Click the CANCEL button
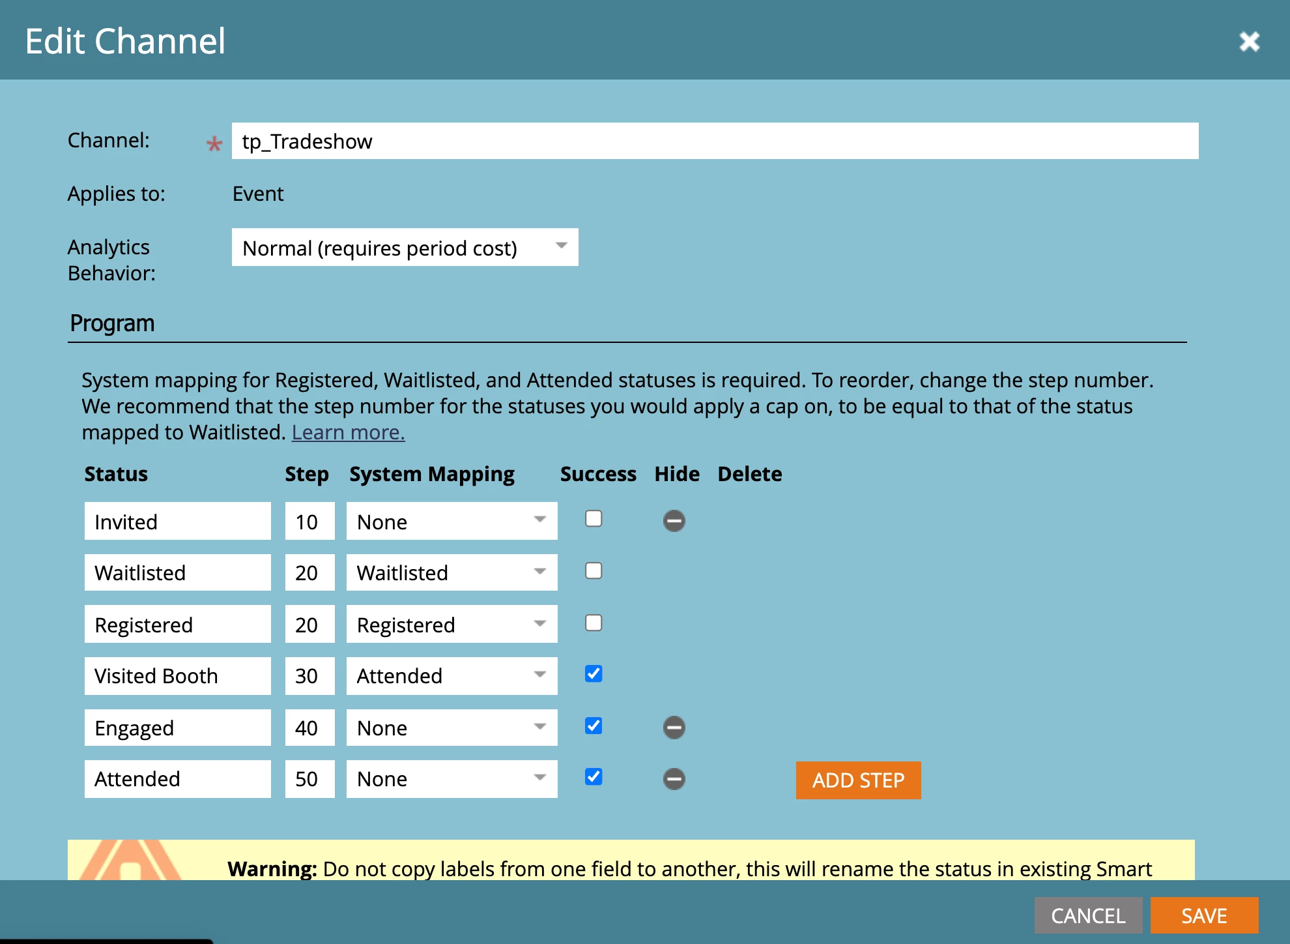1290x944 pixels. click(x=1088, y=915)
